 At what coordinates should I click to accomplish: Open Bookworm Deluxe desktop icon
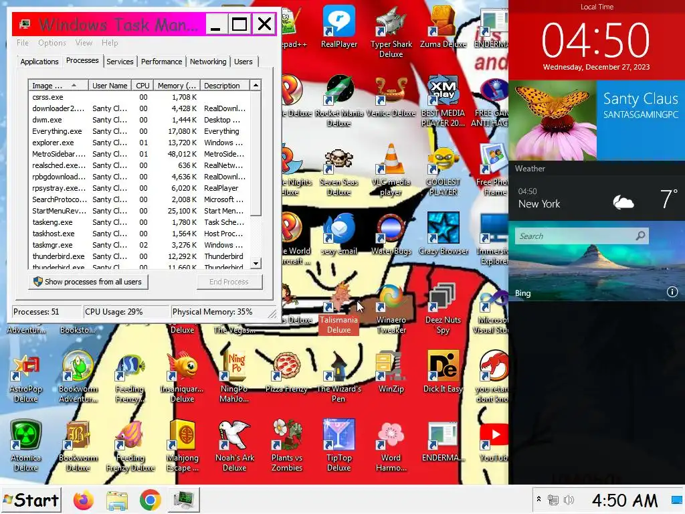click(x=78, y=446)
